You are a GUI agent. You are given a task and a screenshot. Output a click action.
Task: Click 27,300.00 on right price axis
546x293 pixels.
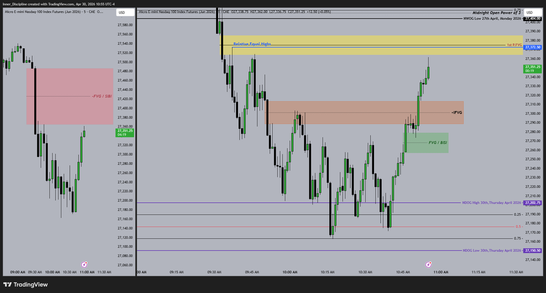click(533, 113)
